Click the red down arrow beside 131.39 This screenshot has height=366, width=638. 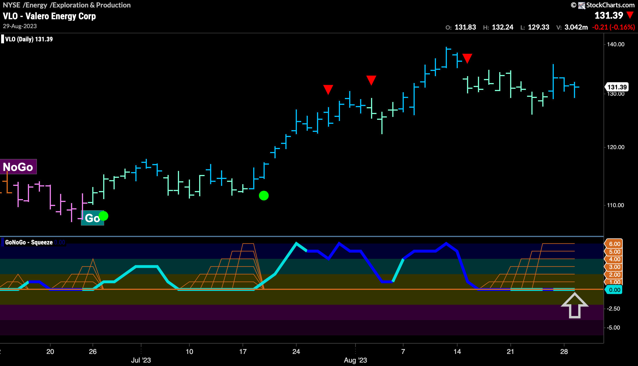(x=630, y=15)
